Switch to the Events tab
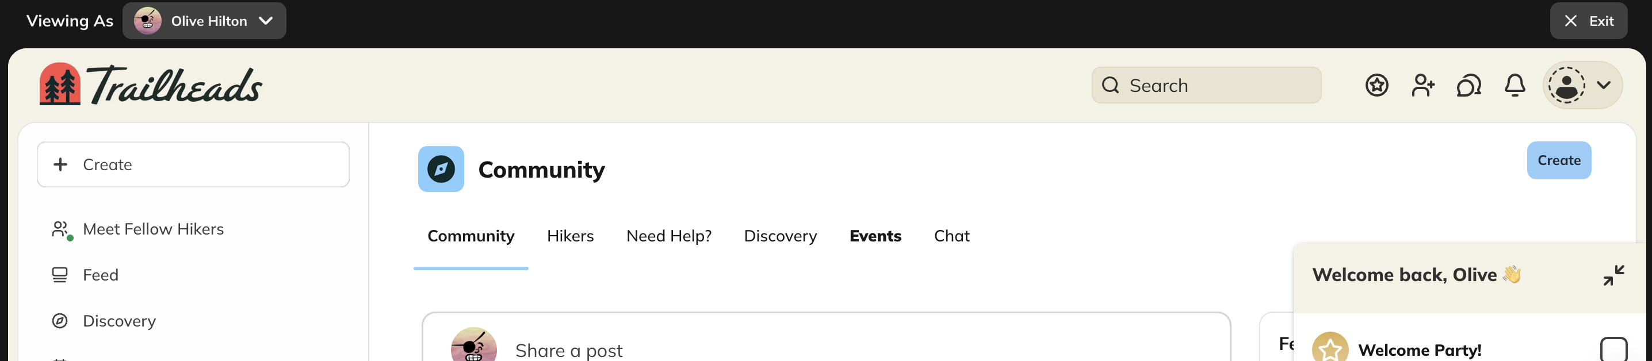 875,236
